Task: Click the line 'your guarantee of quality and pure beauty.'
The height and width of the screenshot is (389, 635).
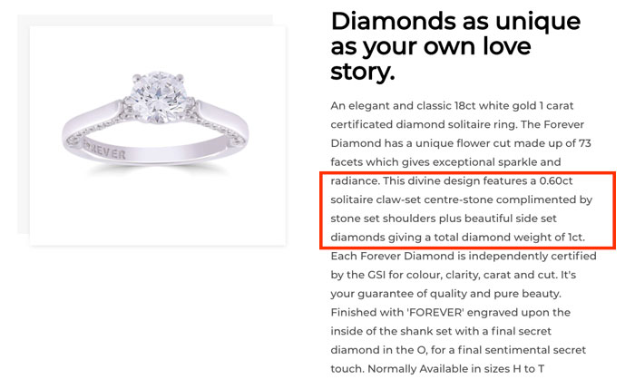Action: 446,294
